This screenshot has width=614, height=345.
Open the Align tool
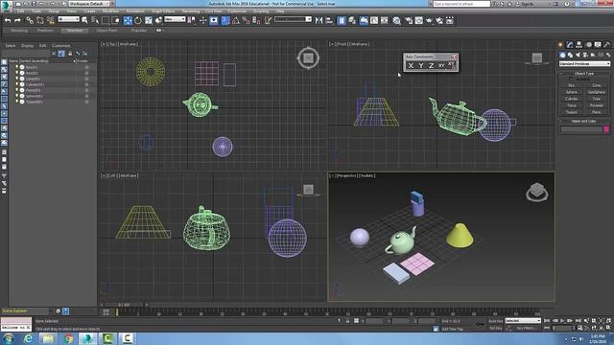[x=329, y=20]
